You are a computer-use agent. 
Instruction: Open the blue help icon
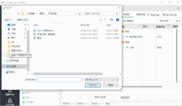coord(117,20)
